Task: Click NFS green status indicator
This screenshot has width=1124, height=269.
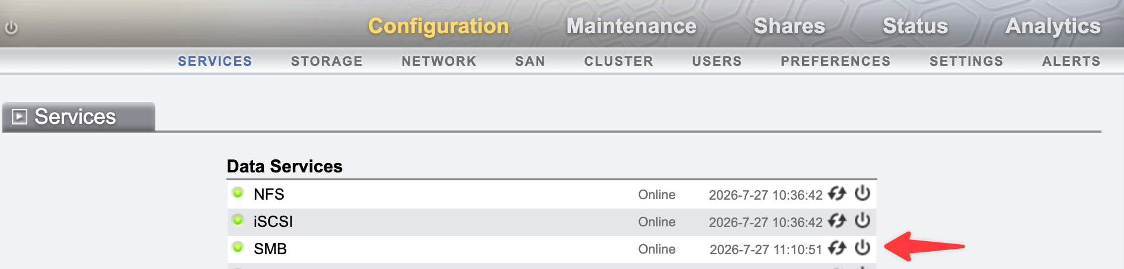Action: 238,193
